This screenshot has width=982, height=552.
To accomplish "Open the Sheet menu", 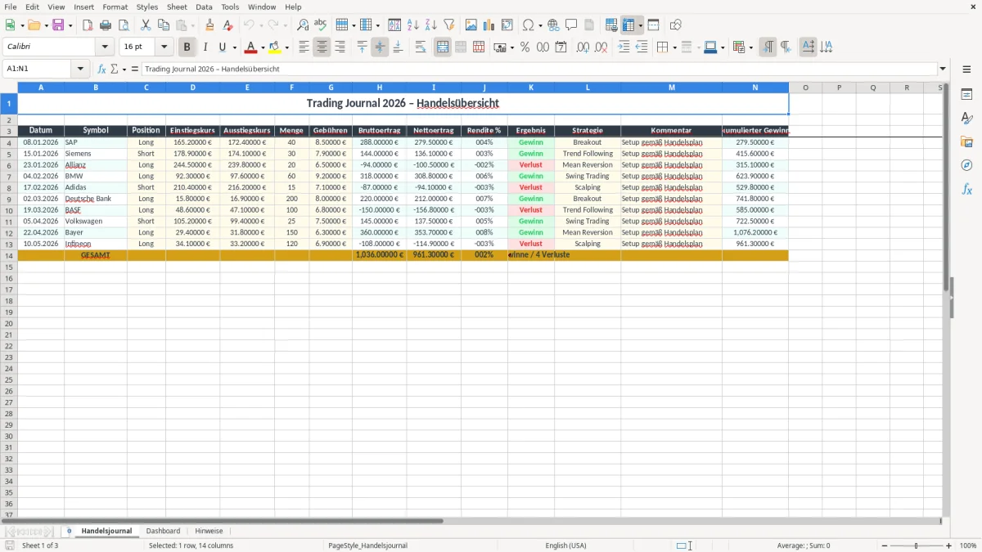I will (177, 7).
